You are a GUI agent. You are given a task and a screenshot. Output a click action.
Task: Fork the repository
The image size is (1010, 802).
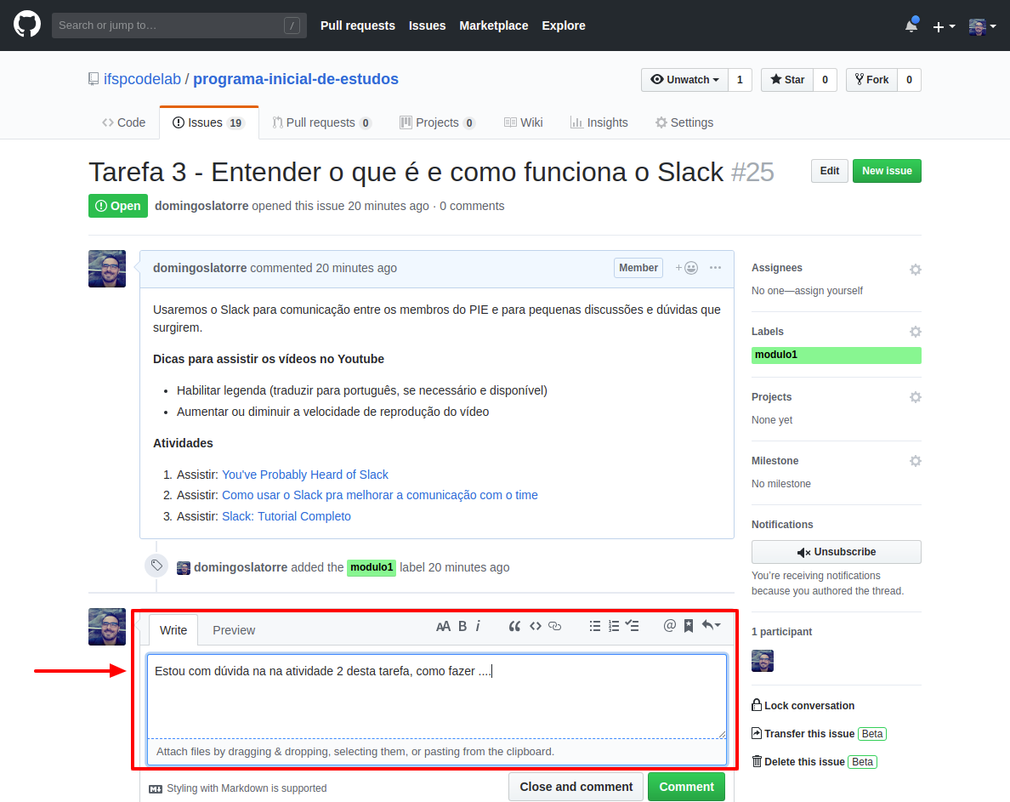871,80
